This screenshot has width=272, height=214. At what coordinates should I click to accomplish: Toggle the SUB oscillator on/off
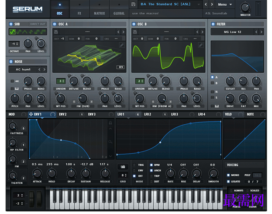tap(11, 24)
